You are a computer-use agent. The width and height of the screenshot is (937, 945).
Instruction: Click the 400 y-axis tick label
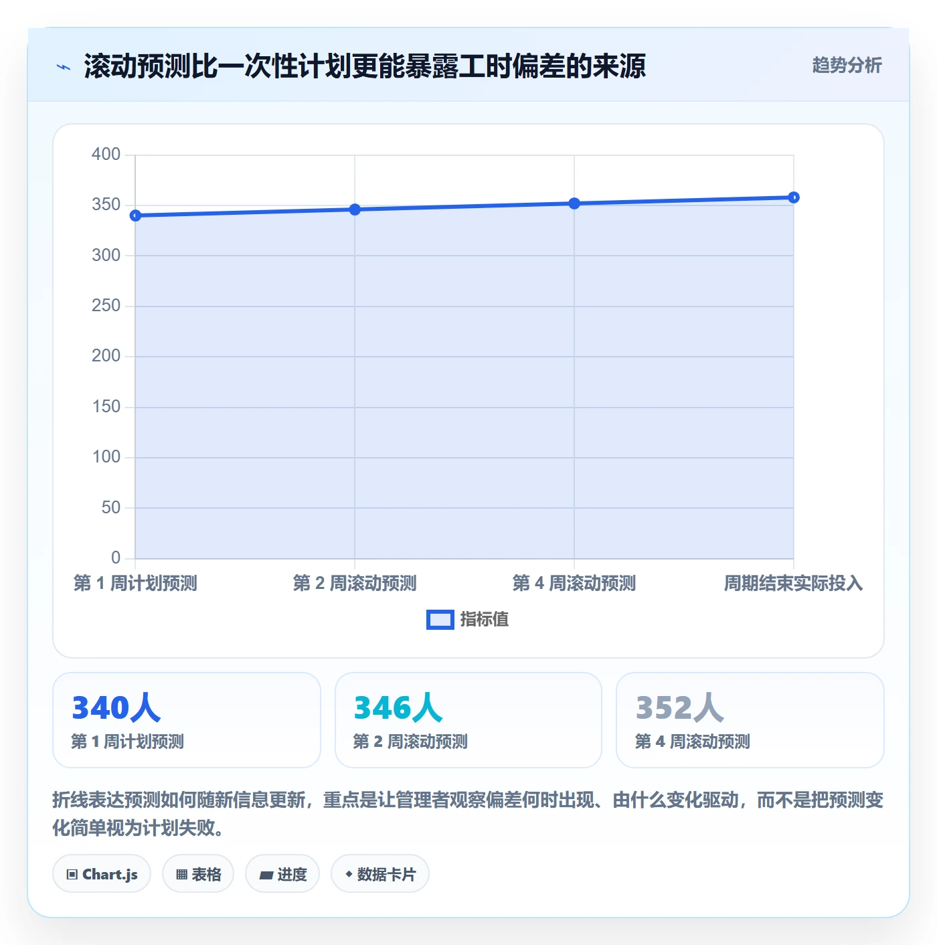[x=106, y=155]
